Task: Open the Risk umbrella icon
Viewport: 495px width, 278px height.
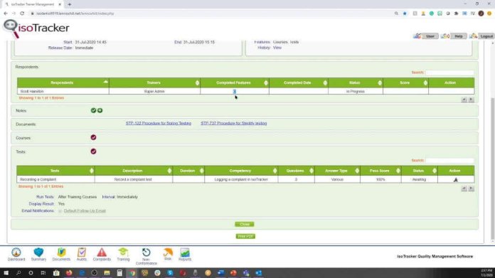Action: (x=168, y=255)
